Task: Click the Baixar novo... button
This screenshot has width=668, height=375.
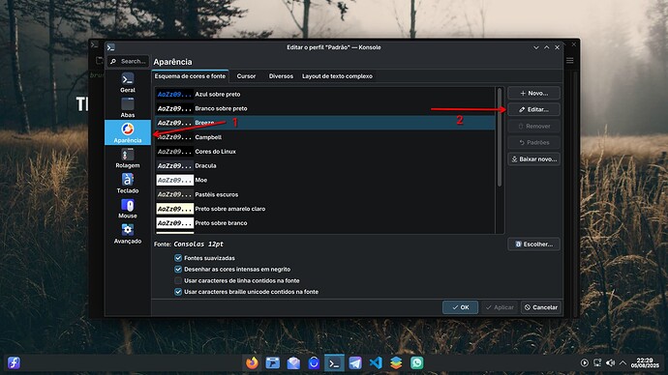Action: pyautogui.click(x=533, y=159)
